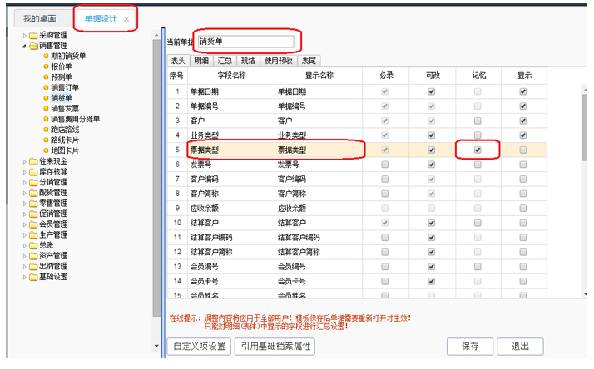
Task: Toggle 显示 checkbox for 客户 row
Action: (x=523, y=121)
